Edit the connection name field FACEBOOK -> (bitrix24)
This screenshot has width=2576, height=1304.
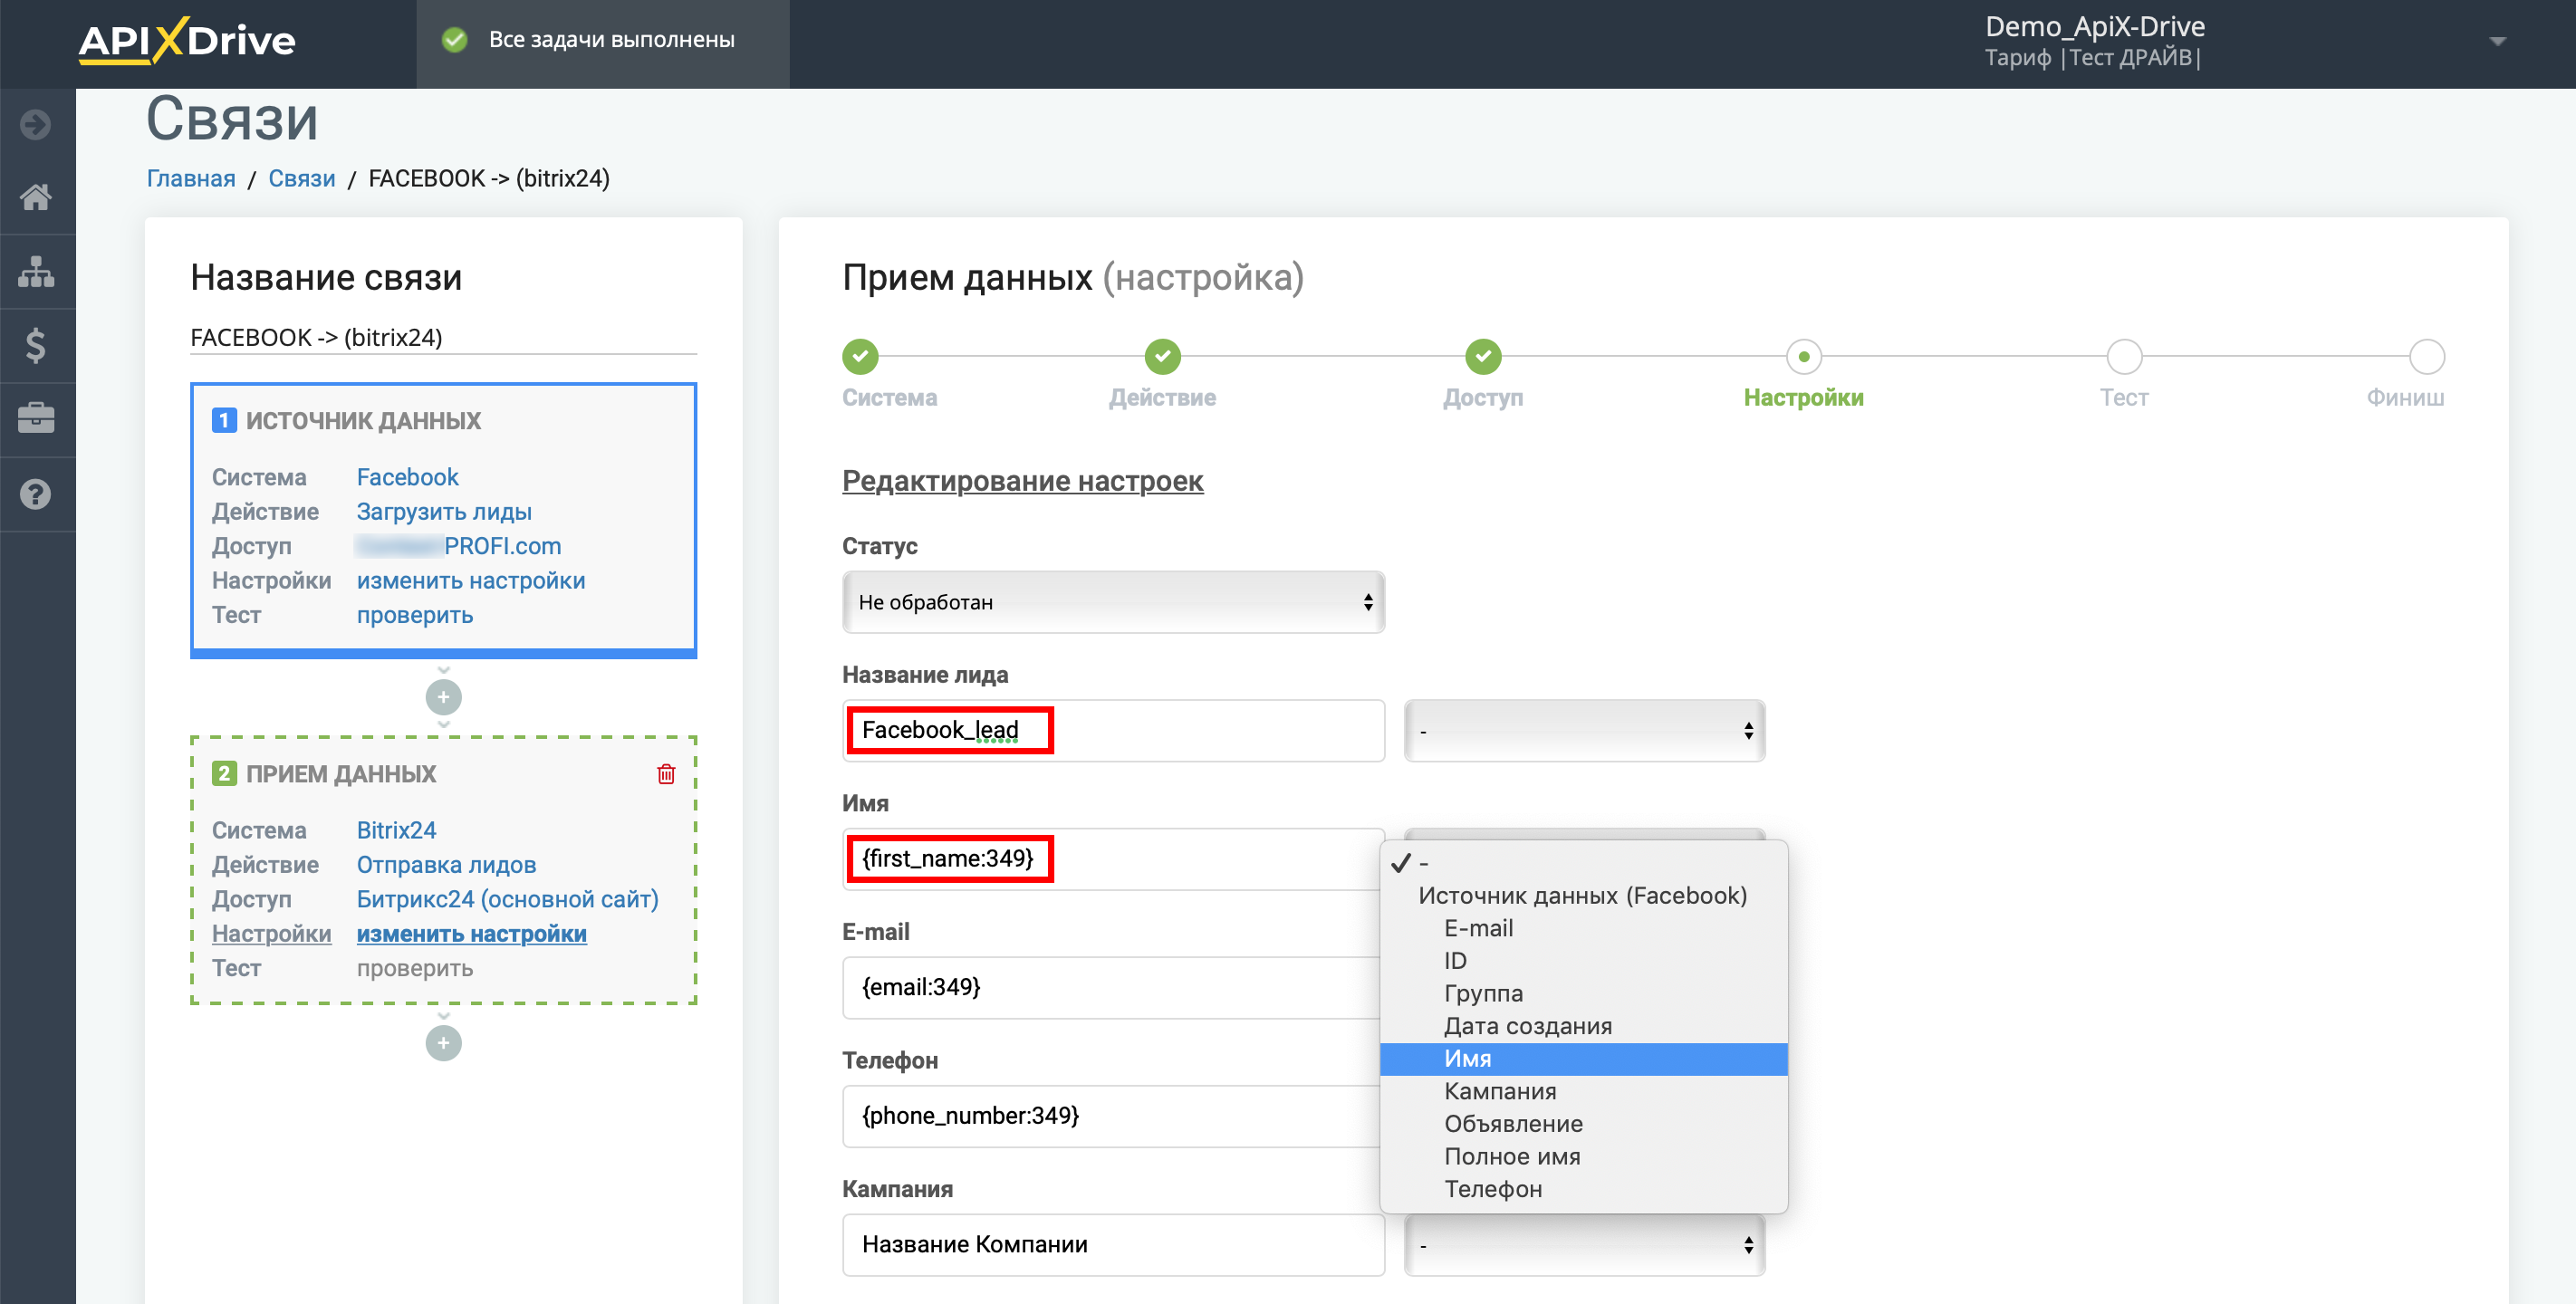[443, 338]
